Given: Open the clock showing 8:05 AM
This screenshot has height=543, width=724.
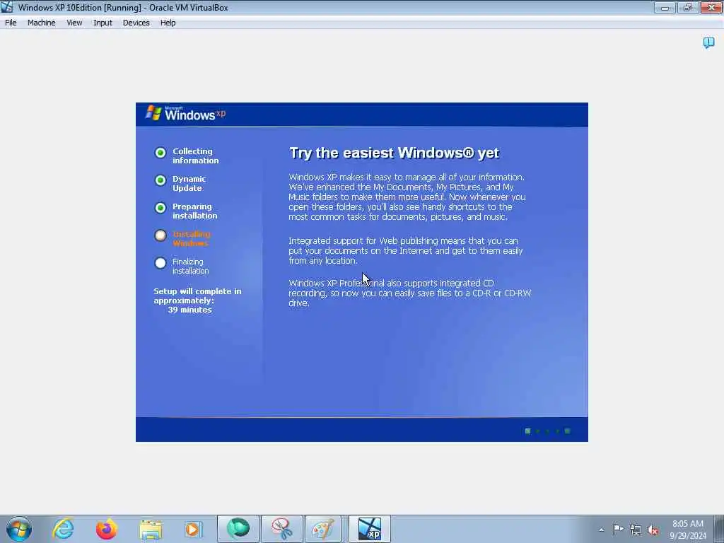Looking at the screenshot, I should coord(687,529).
